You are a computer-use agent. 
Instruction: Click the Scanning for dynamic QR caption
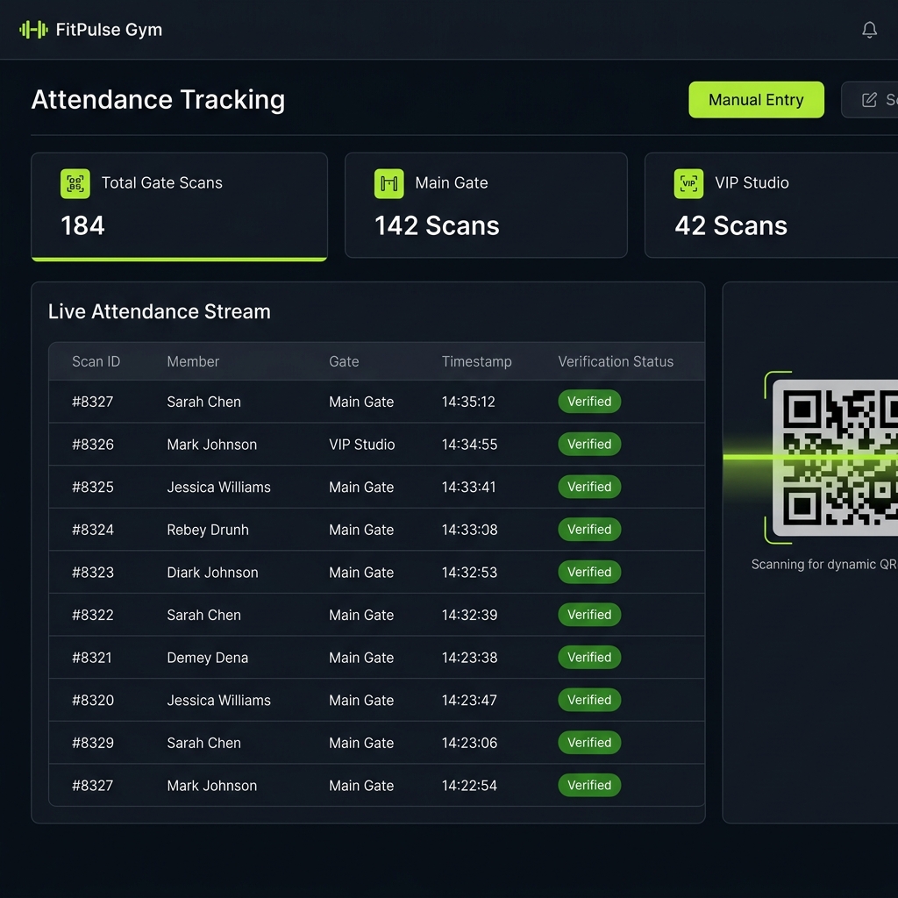click(x=824, y=564)
